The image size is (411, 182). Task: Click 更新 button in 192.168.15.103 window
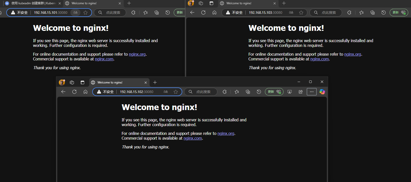point(399,13)
